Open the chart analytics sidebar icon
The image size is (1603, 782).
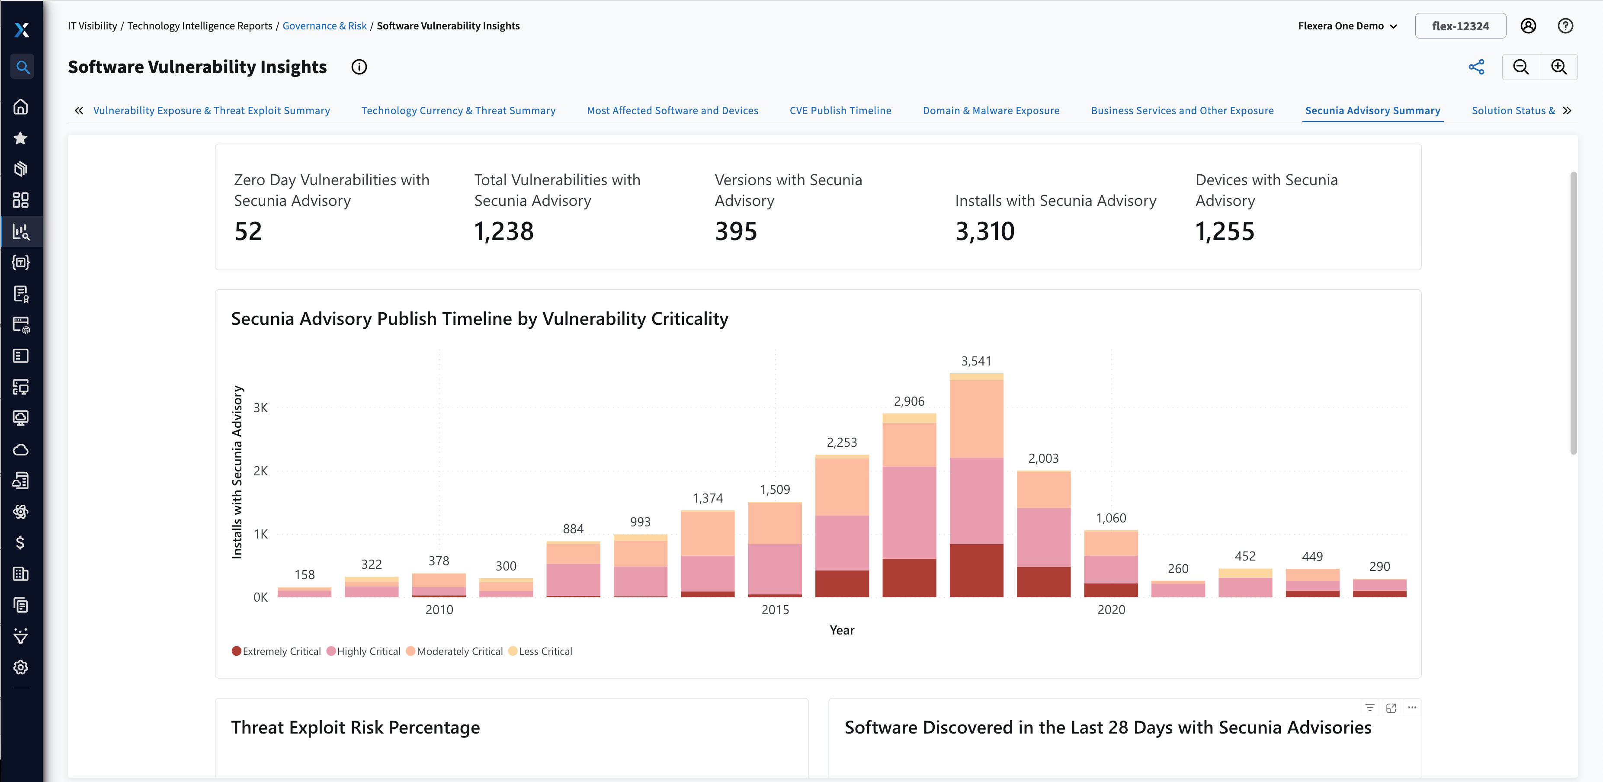click(21, 231)
